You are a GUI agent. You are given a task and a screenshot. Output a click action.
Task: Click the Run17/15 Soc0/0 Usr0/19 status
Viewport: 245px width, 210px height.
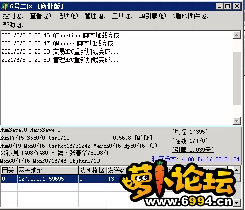click(35, 138)
